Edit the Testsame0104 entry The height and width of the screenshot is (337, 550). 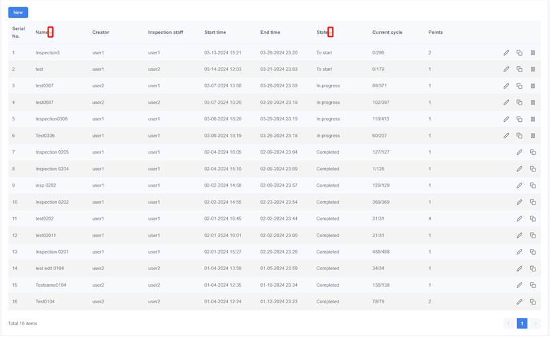point(520,285)
